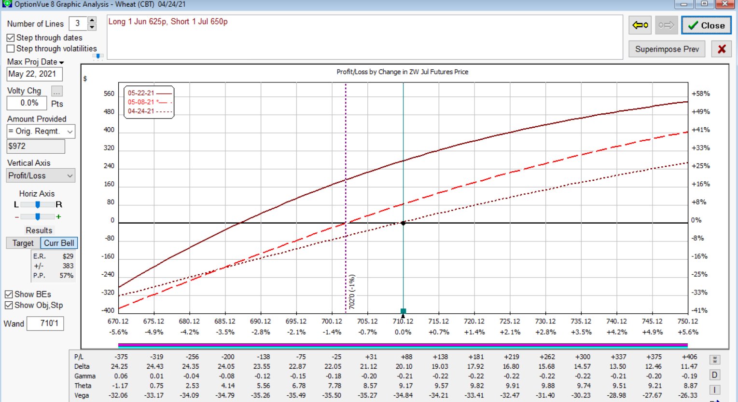Click the 04-24-21 legend entry
The image size is (738, 402).
tap(150, 111)
